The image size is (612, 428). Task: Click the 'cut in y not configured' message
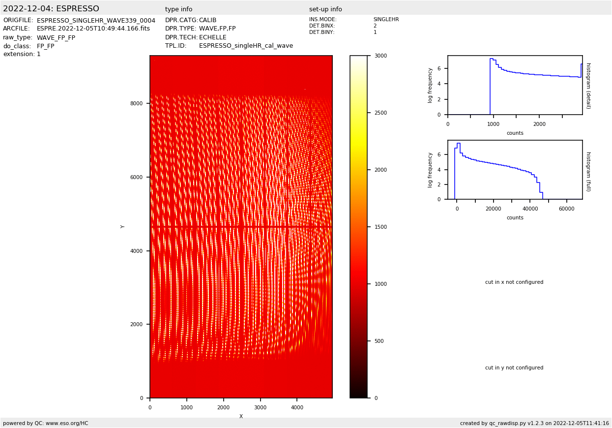click(x=514, y=368)
